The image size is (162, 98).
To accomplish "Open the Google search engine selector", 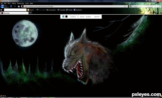I will coord(131,6).
